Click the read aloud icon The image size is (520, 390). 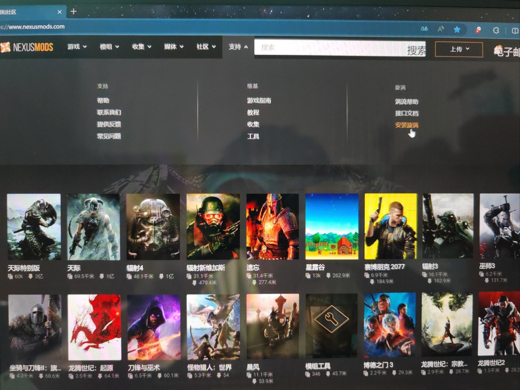point(440,29)
